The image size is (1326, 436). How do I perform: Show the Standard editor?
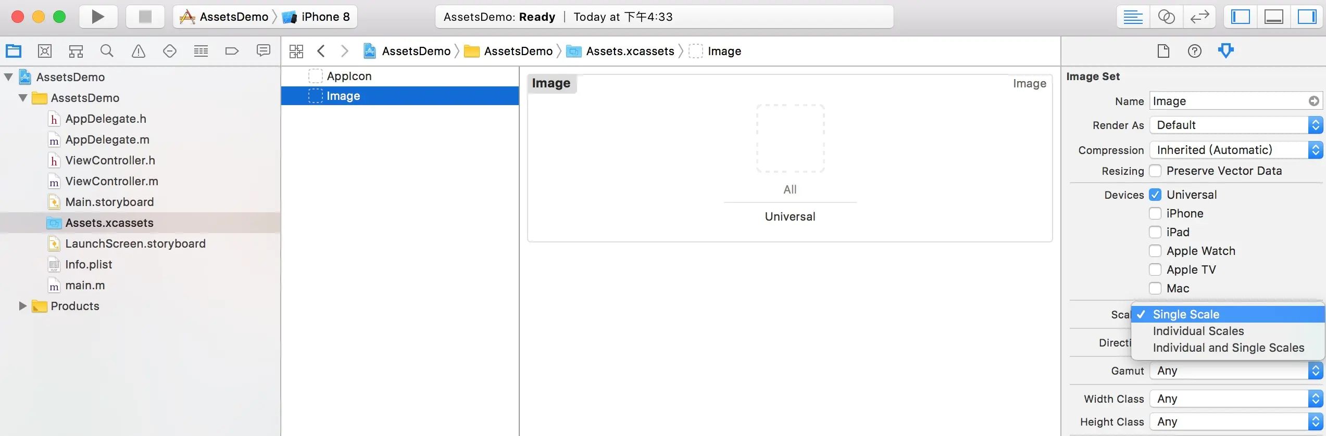coord(1133,17)
